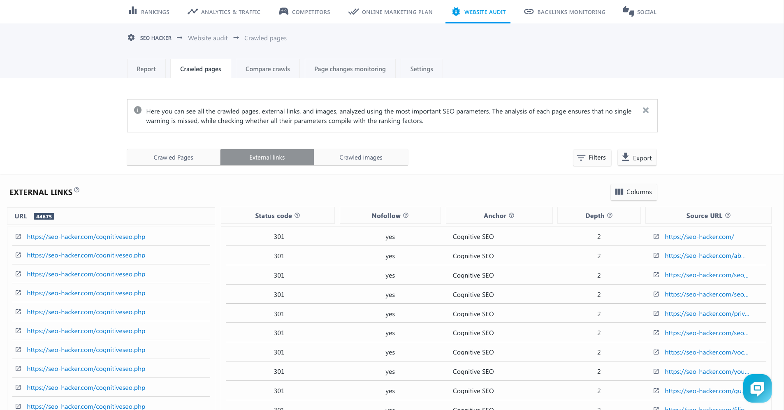Image resolution: width=784 pixels, height=410 pixels.
Task: Open external icon for seo-hacker.com/priv source
Action: point(656,313)
